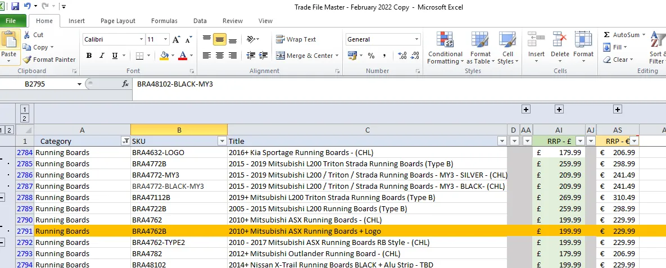Image resolution: width=666 pixels, height=268 pixels.
Task: Open Format as Table gallery
Action: [481, 48]
